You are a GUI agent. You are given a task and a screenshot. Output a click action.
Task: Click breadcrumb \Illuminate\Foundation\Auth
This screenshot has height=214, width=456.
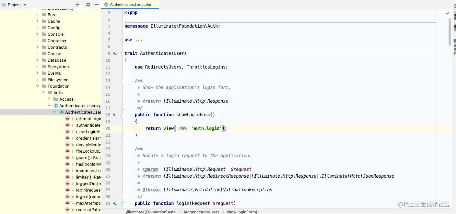click(x=151, y=212)
